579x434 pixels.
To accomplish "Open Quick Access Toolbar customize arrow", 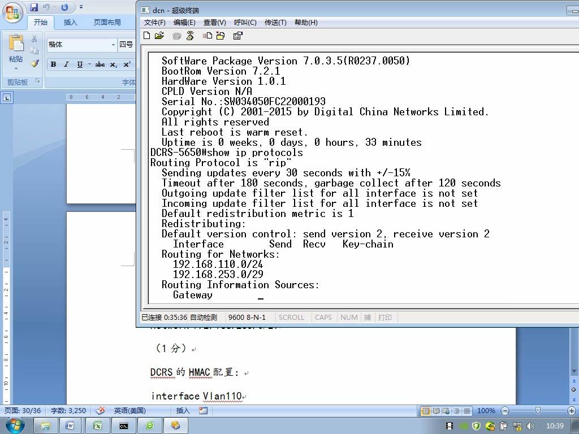I will click(x=81, y=7).
